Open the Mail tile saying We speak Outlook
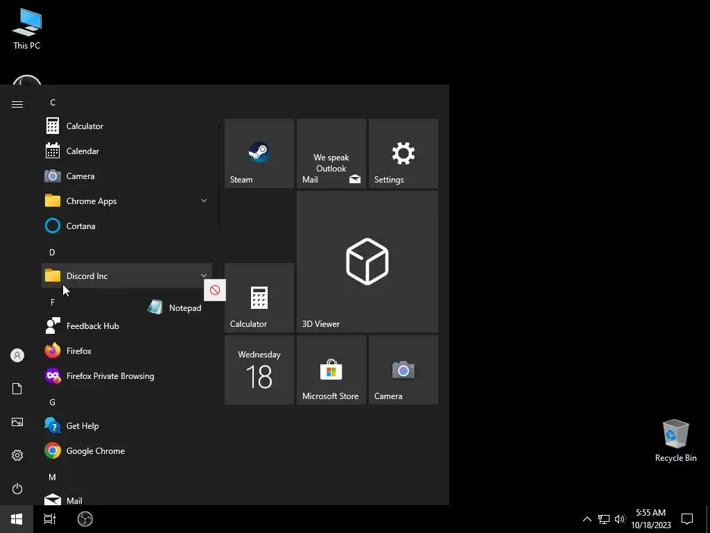This screenshot has width=710, height=533. 331,153
